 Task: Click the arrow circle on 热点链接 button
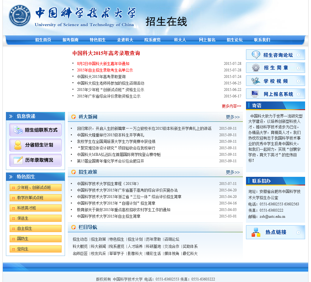(298, 233)
